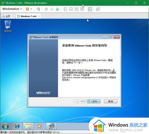
Task: Click 下一步 in VMware Tools installer
Action: 94,101
